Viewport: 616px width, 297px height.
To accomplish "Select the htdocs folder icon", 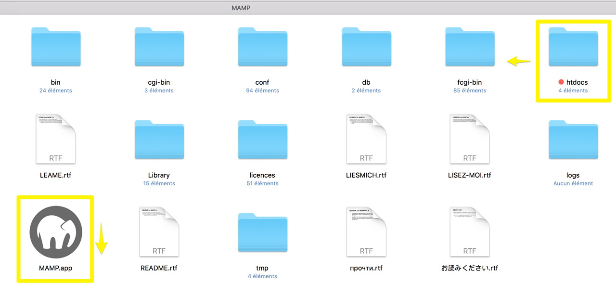I will click(x=573, y=47).
